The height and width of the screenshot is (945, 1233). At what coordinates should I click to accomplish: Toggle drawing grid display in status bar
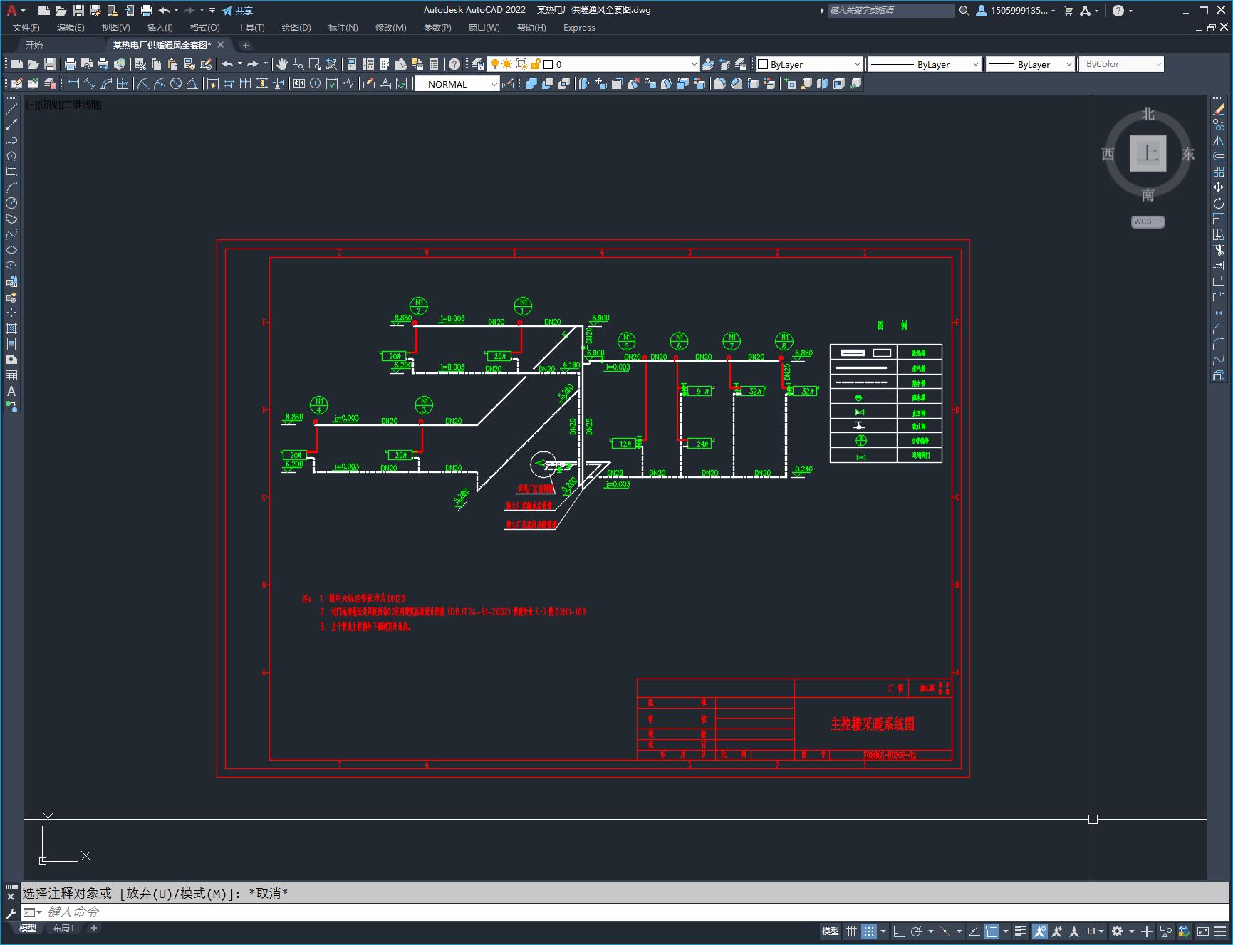tap(851, 931)
